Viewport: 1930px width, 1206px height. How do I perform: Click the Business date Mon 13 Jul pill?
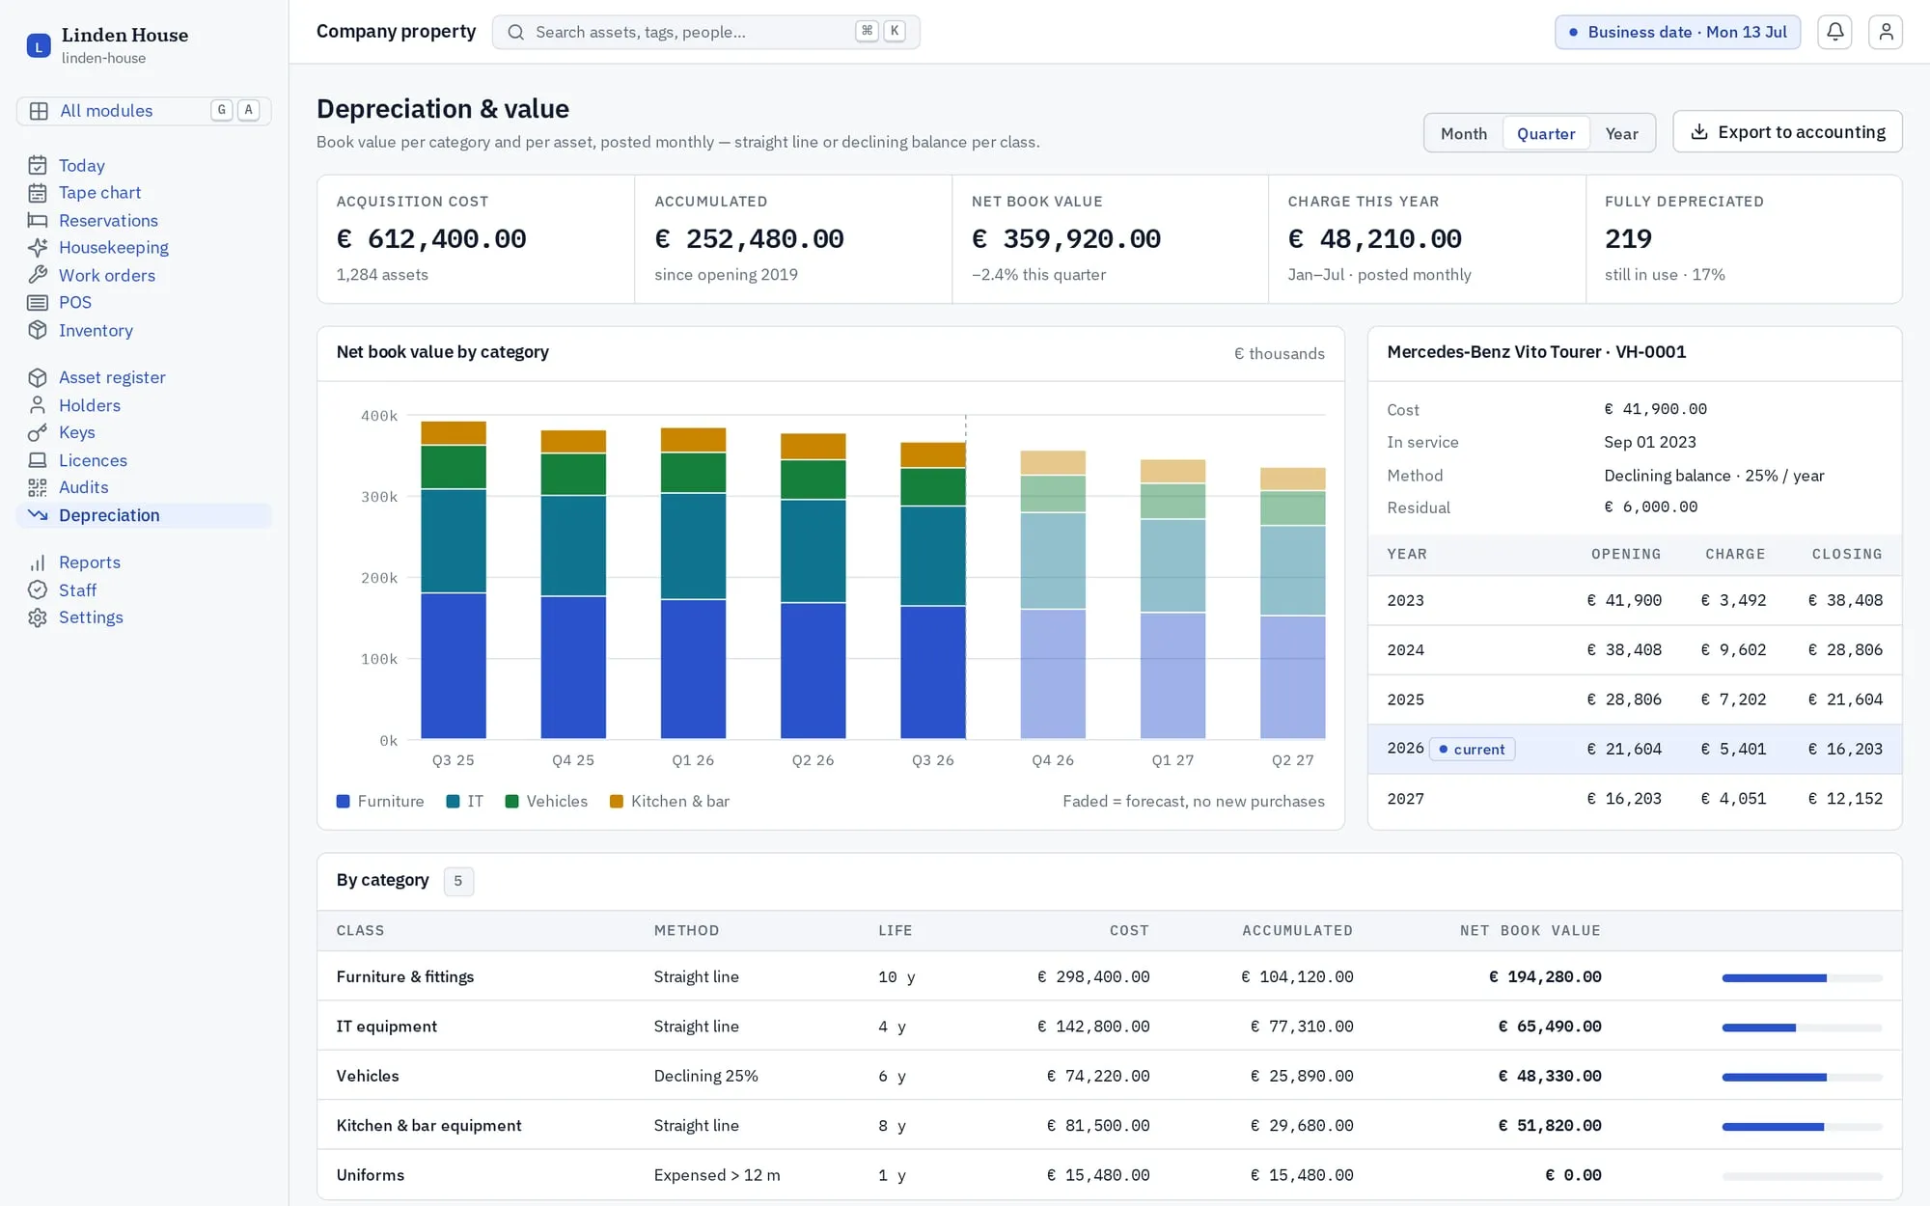[x=1677, y=32]
